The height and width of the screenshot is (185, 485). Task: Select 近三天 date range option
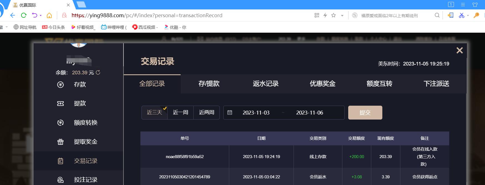pos(155,112)
